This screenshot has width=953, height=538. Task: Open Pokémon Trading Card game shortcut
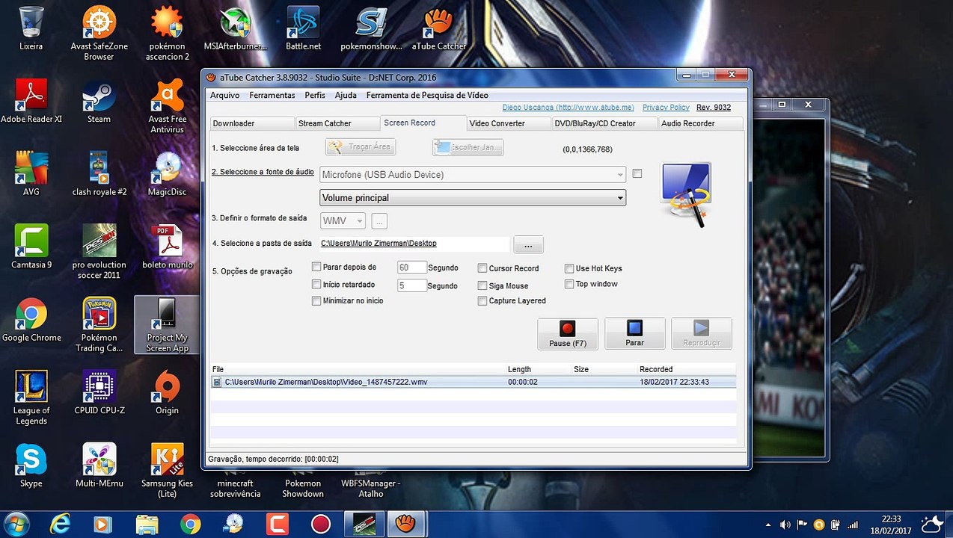coord(99,325)
